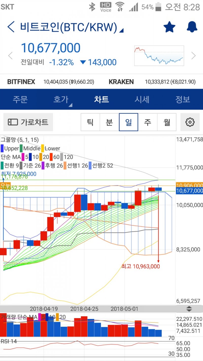Select the 틱 tick chart interval
This screenshot has width=203, height=361.
coord(90,122)
